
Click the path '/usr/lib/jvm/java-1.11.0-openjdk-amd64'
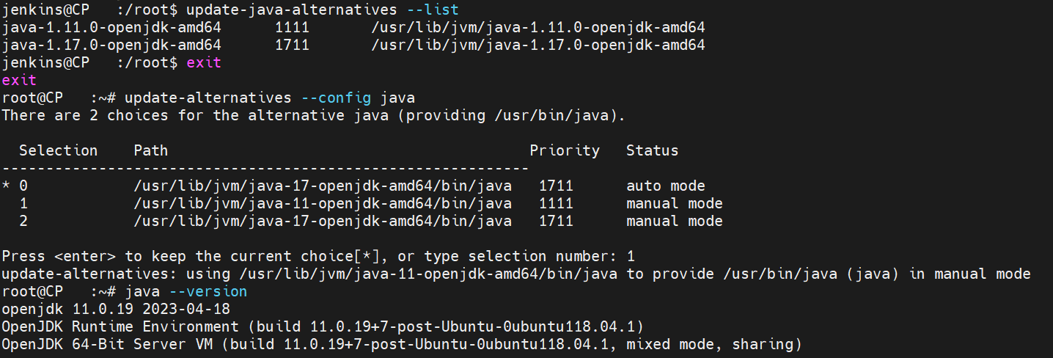click(x=538, y=28)
